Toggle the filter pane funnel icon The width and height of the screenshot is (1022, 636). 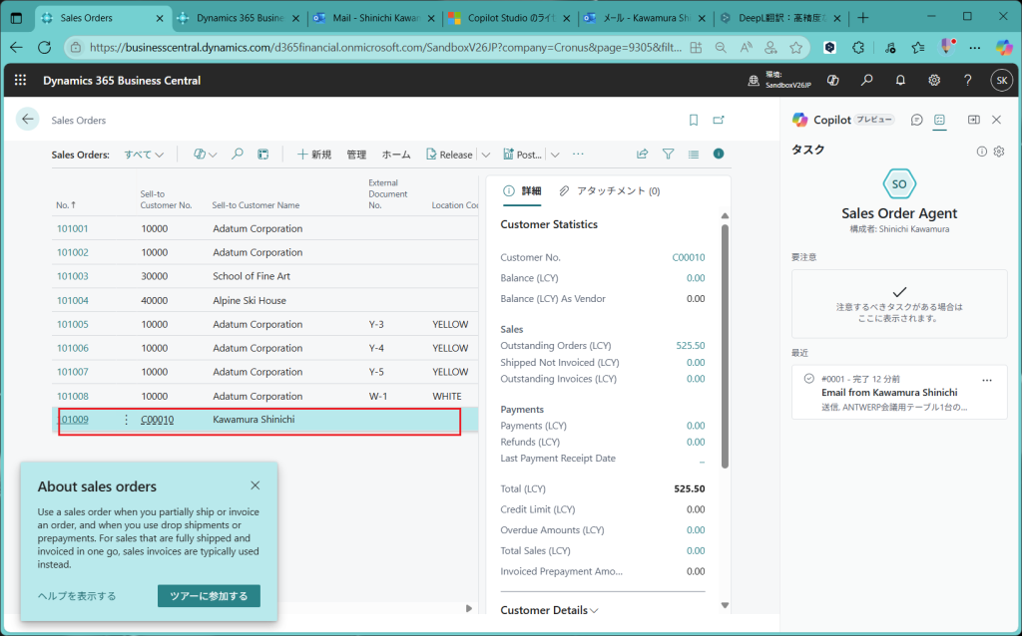[668, 155]
